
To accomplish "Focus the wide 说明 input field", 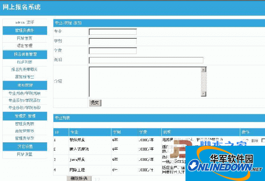I will (146, 60).
